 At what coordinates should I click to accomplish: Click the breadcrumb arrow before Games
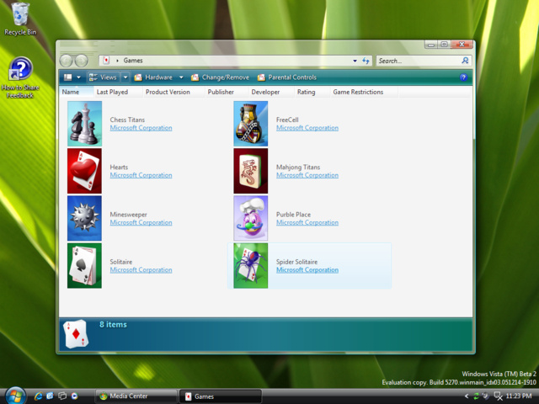click(x=117, y=61)
